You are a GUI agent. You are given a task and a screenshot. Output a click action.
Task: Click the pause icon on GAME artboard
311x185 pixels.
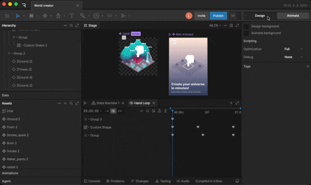point(124,38)
